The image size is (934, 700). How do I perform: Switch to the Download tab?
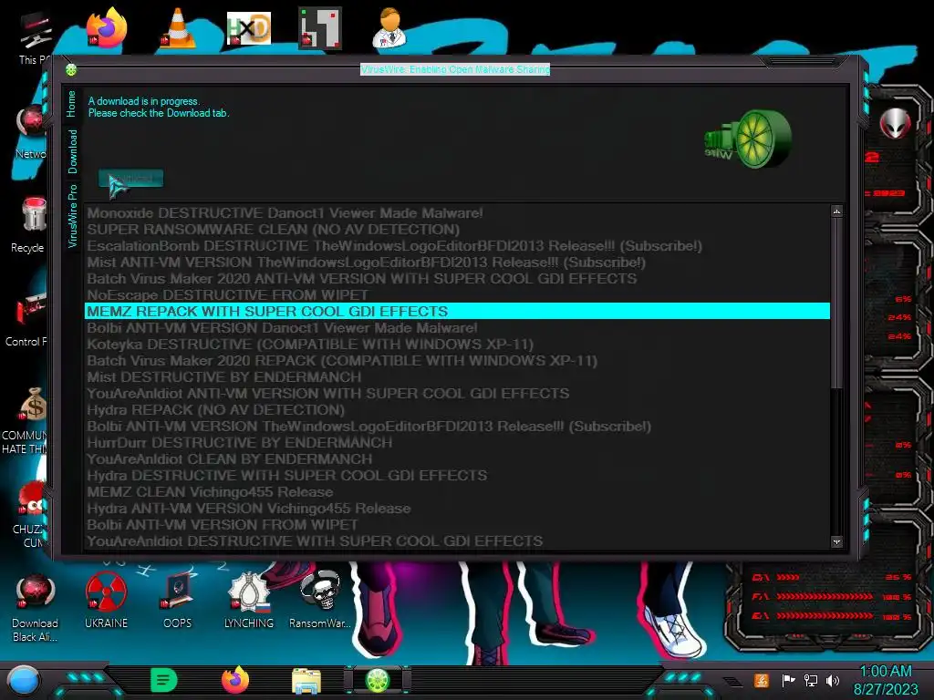[72, 152]
